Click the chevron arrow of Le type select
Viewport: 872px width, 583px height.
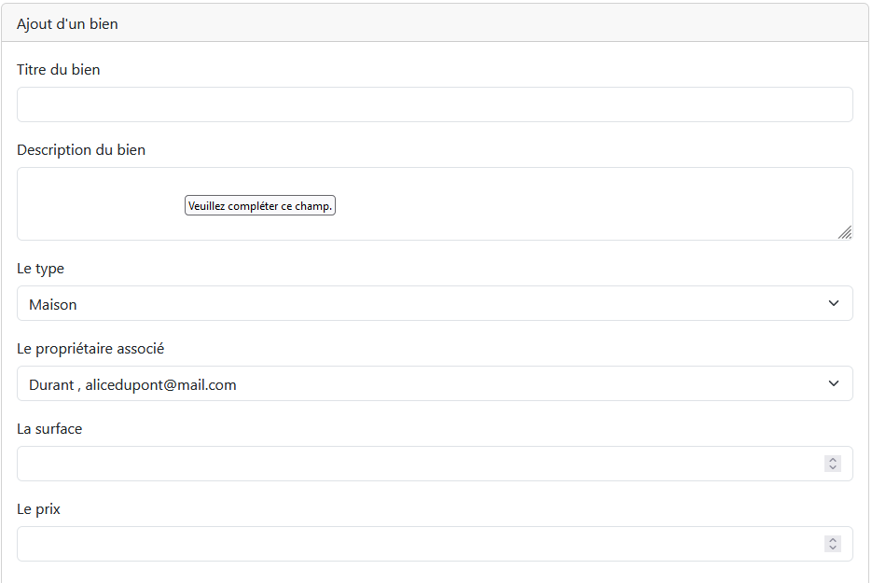[x=833, y=303]
